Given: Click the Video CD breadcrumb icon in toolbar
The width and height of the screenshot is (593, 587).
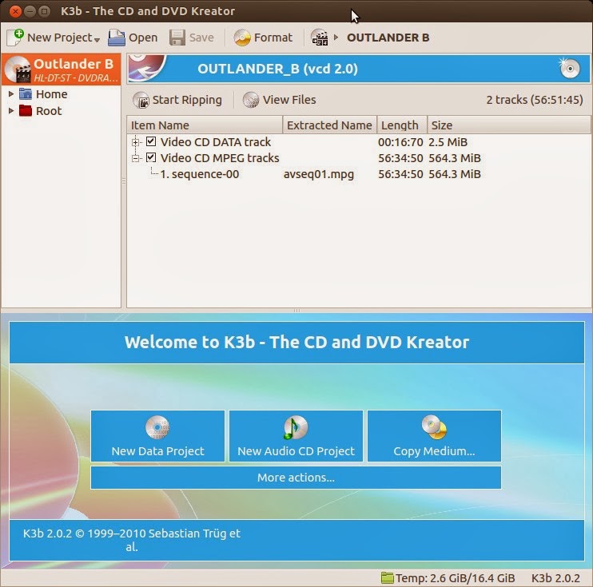Looking at the screenshot, I should [320, 38].
